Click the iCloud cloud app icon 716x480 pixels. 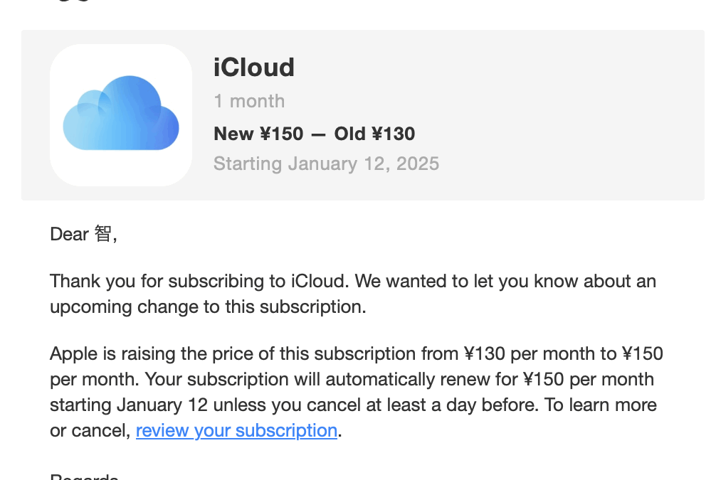(x=120, y=114)
